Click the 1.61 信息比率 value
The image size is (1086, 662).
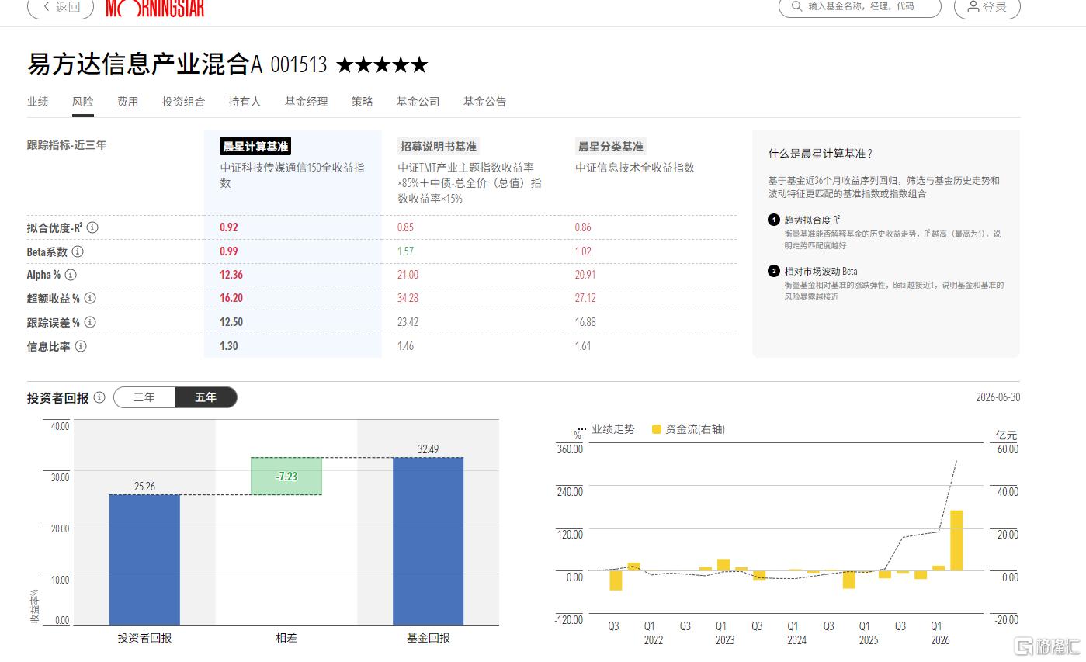(x=583, y=346)
